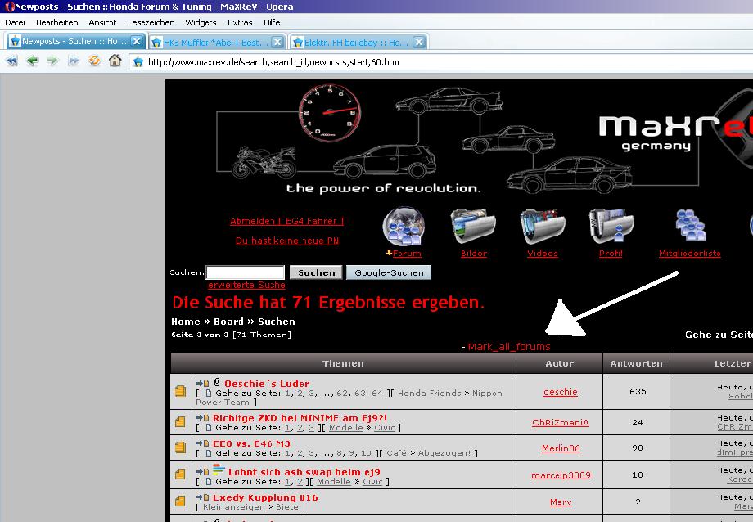Open Lohnt sich asb swap beim ej9 thread
The height and width of the screenshot is (522, 753).
coord(304,472)
